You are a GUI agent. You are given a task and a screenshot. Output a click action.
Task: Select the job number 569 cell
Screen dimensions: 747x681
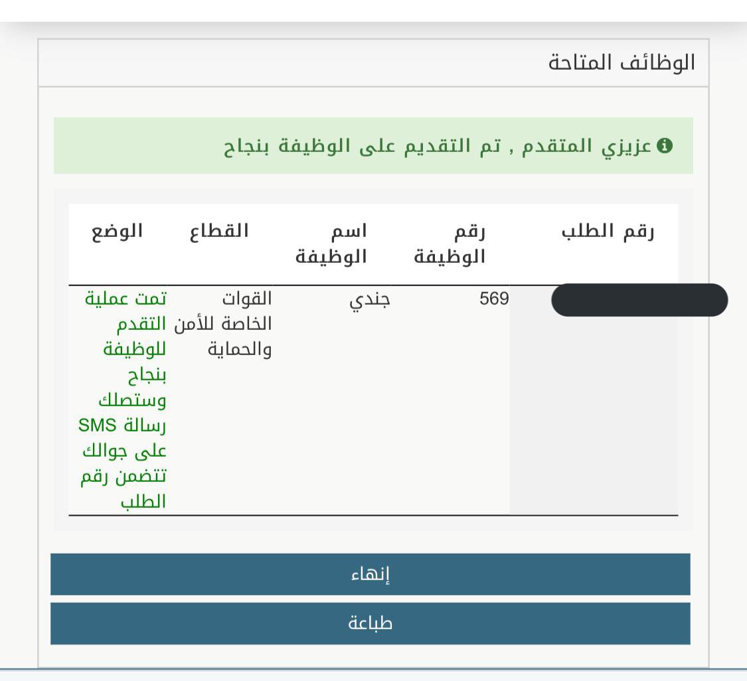[494, 299]
